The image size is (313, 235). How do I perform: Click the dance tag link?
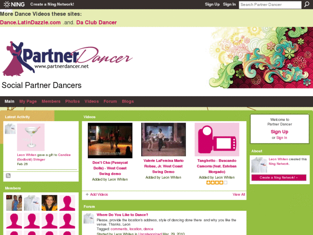click(148, 229)
